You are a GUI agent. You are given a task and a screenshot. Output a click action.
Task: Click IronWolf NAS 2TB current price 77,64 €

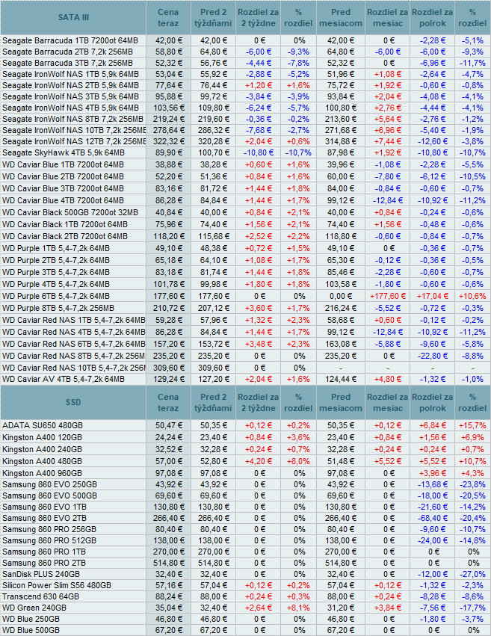(x=169, y=86)
